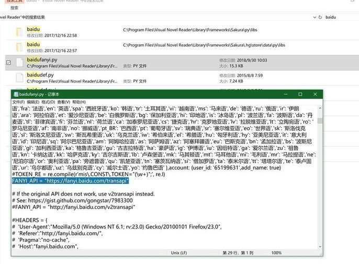Open the 格式(O) menu in Notepad
This screenshot has width=359, height=264.
click(x=48, y=102)
